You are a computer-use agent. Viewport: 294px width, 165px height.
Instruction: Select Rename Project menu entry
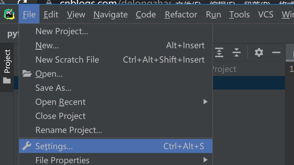[x=68, y=130]
